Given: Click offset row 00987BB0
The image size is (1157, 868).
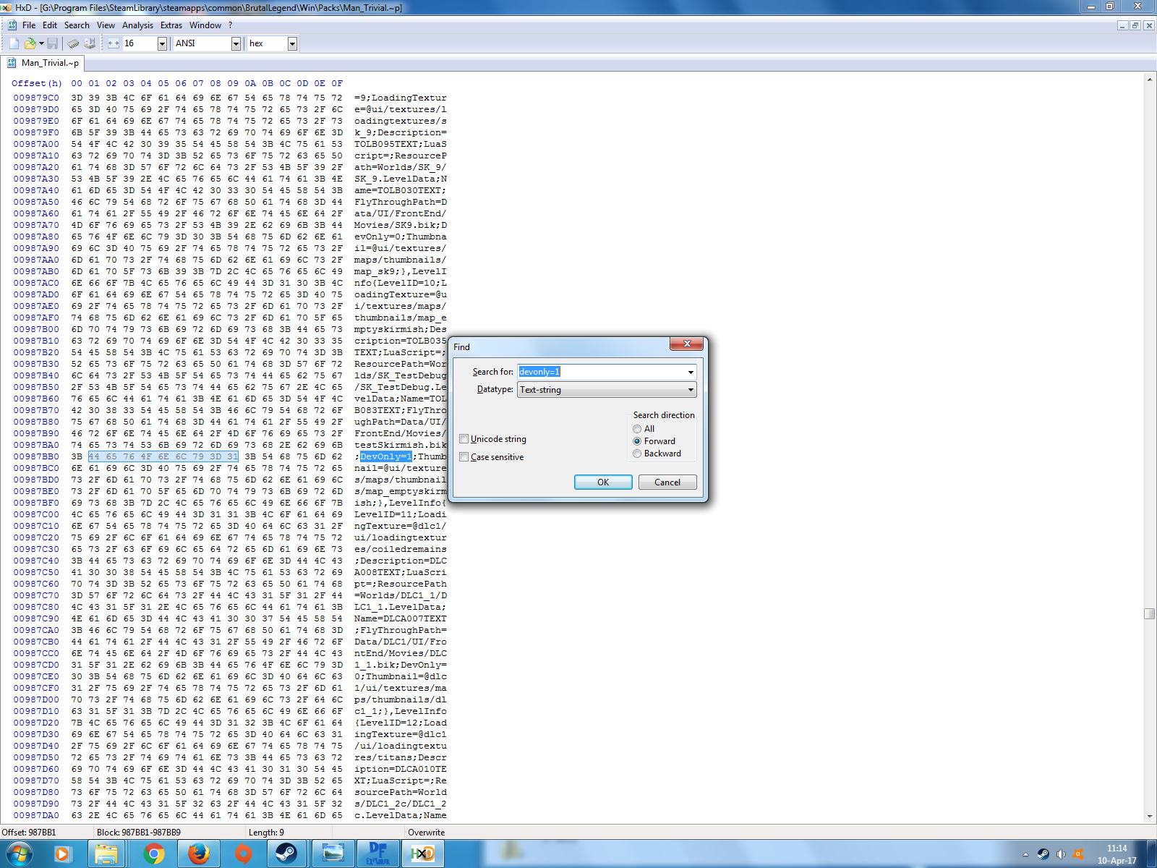Looking at the screenshot, I should 36,456.
